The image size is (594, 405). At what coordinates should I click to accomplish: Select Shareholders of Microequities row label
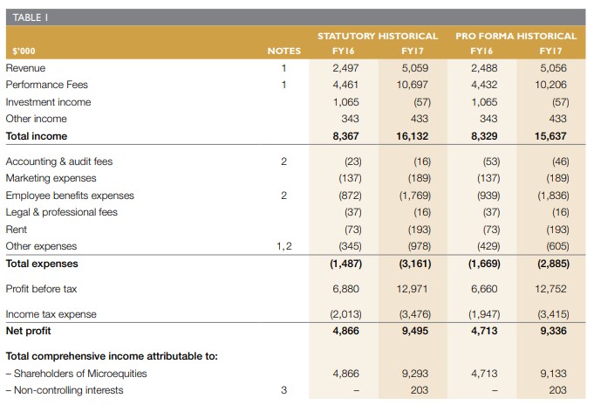(x=77, y=374)
